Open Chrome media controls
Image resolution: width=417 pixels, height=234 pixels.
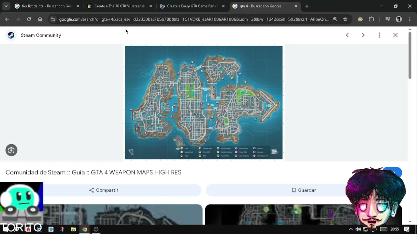coord(388,19)
